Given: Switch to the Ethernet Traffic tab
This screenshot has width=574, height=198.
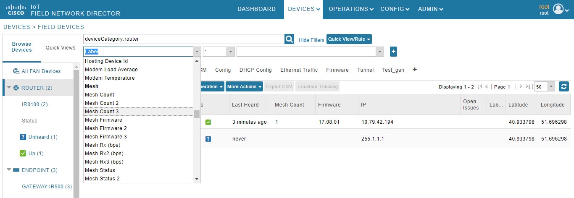Looking at the screenshot, I should coord(299,70).
